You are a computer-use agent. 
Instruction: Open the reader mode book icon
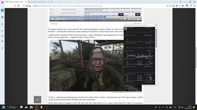click(x=167, y=6)
